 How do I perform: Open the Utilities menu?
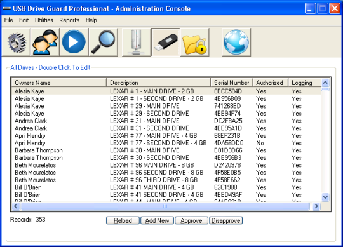click(x=44, y=20)
